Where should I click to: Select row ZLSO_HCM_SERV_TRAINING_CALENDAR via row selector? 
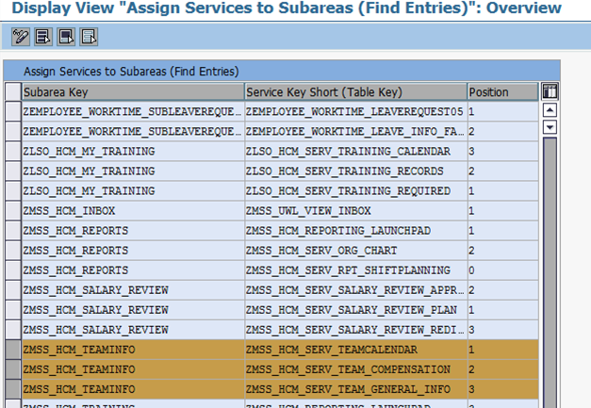tap(13, 151)
